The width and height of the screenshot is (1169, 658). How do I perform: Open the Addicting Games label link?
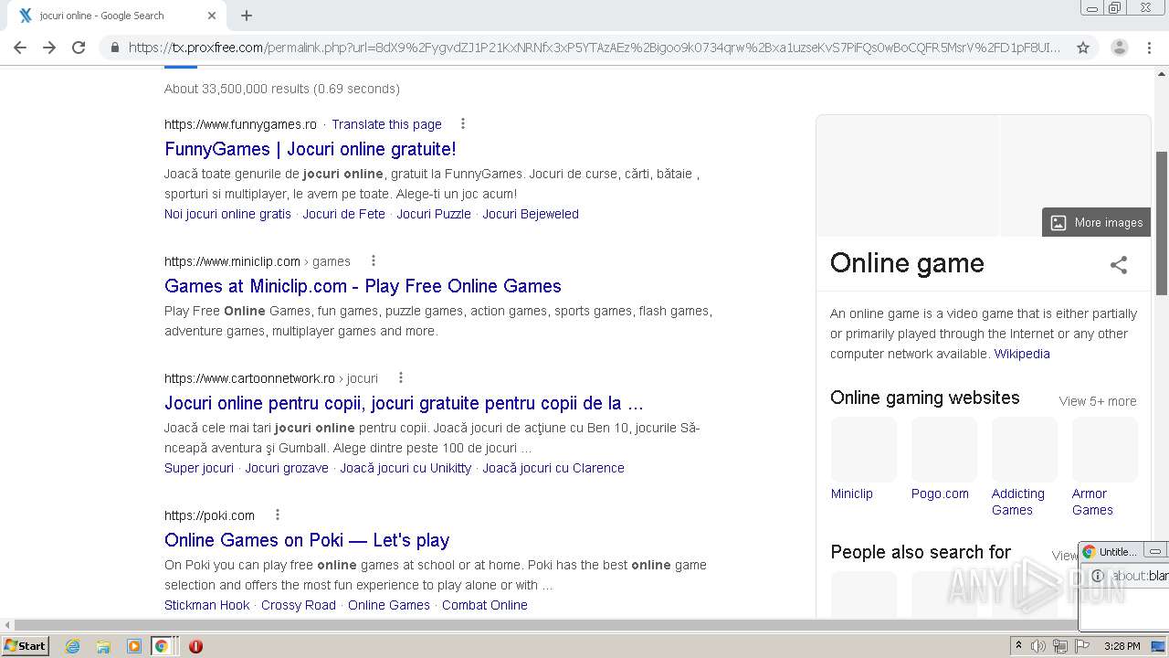[1018, 502]
